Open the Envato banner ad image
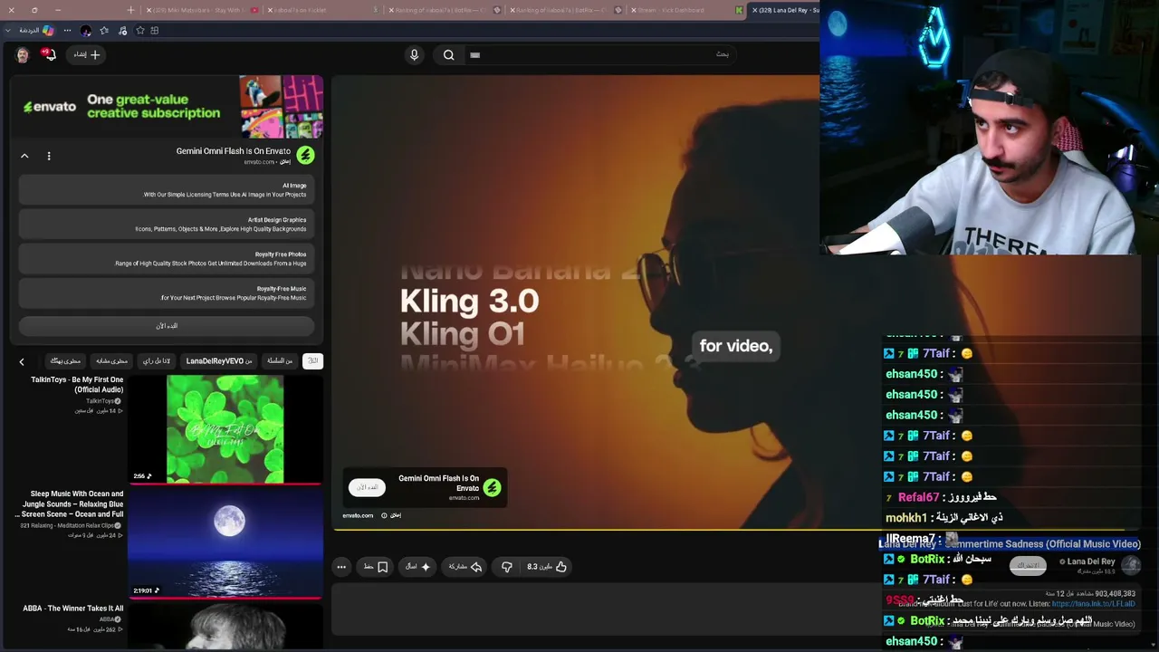 (x=167, y=107)
